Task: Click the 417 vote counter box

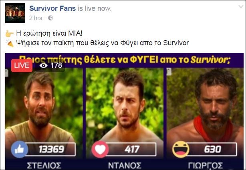Action: pos(131,149)
